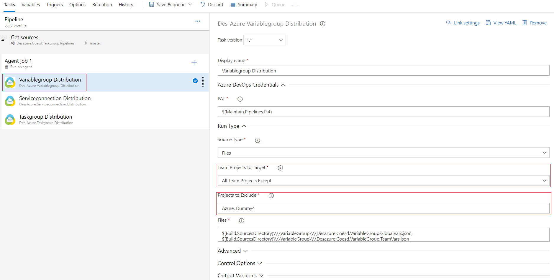
Task: Open the Pipeline ellipsis options menu
Action: [x=197, y=21]
